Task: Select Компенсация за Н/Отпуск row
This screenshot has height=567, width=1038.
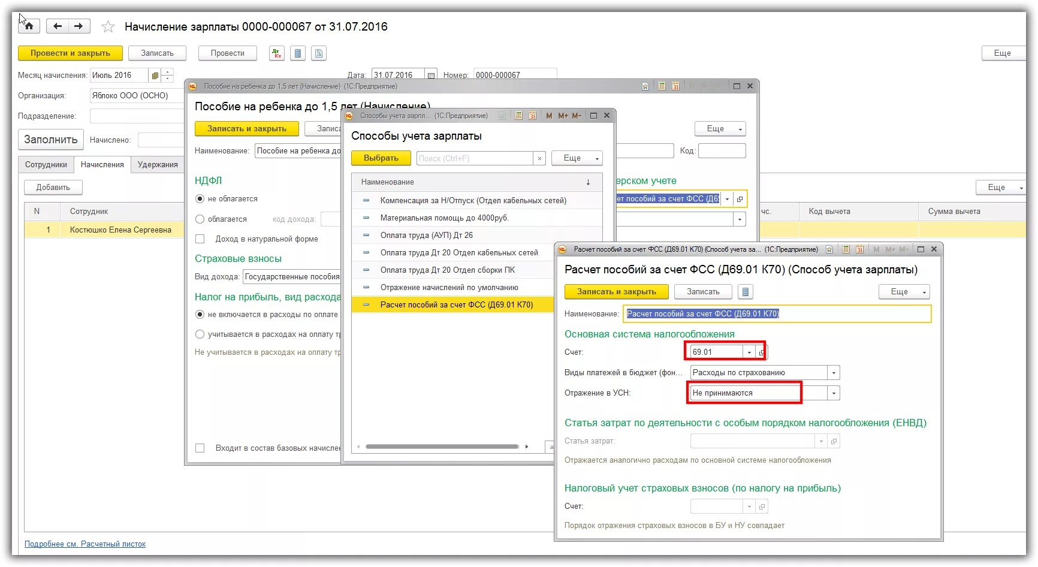Action: [477, 201]
